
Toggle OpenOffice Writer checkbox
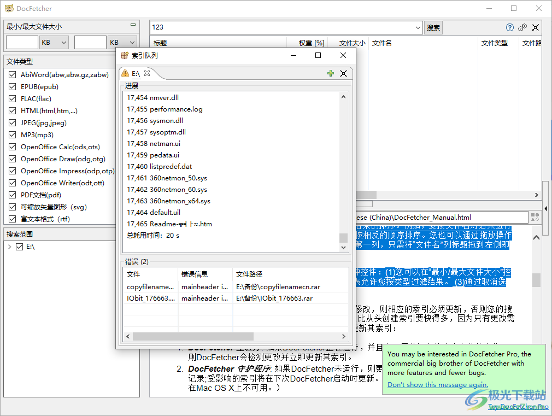click(13, 183)
